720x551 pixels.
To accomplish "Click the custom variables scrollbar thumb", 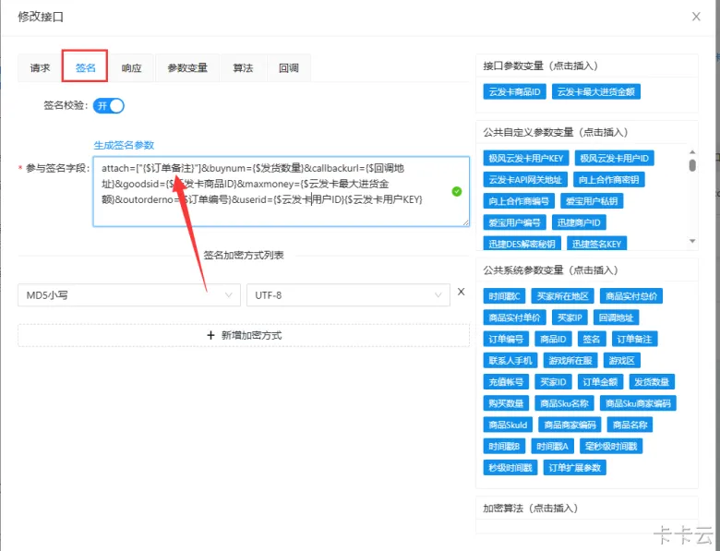I will pyautogui.click(x=692, y=165).
